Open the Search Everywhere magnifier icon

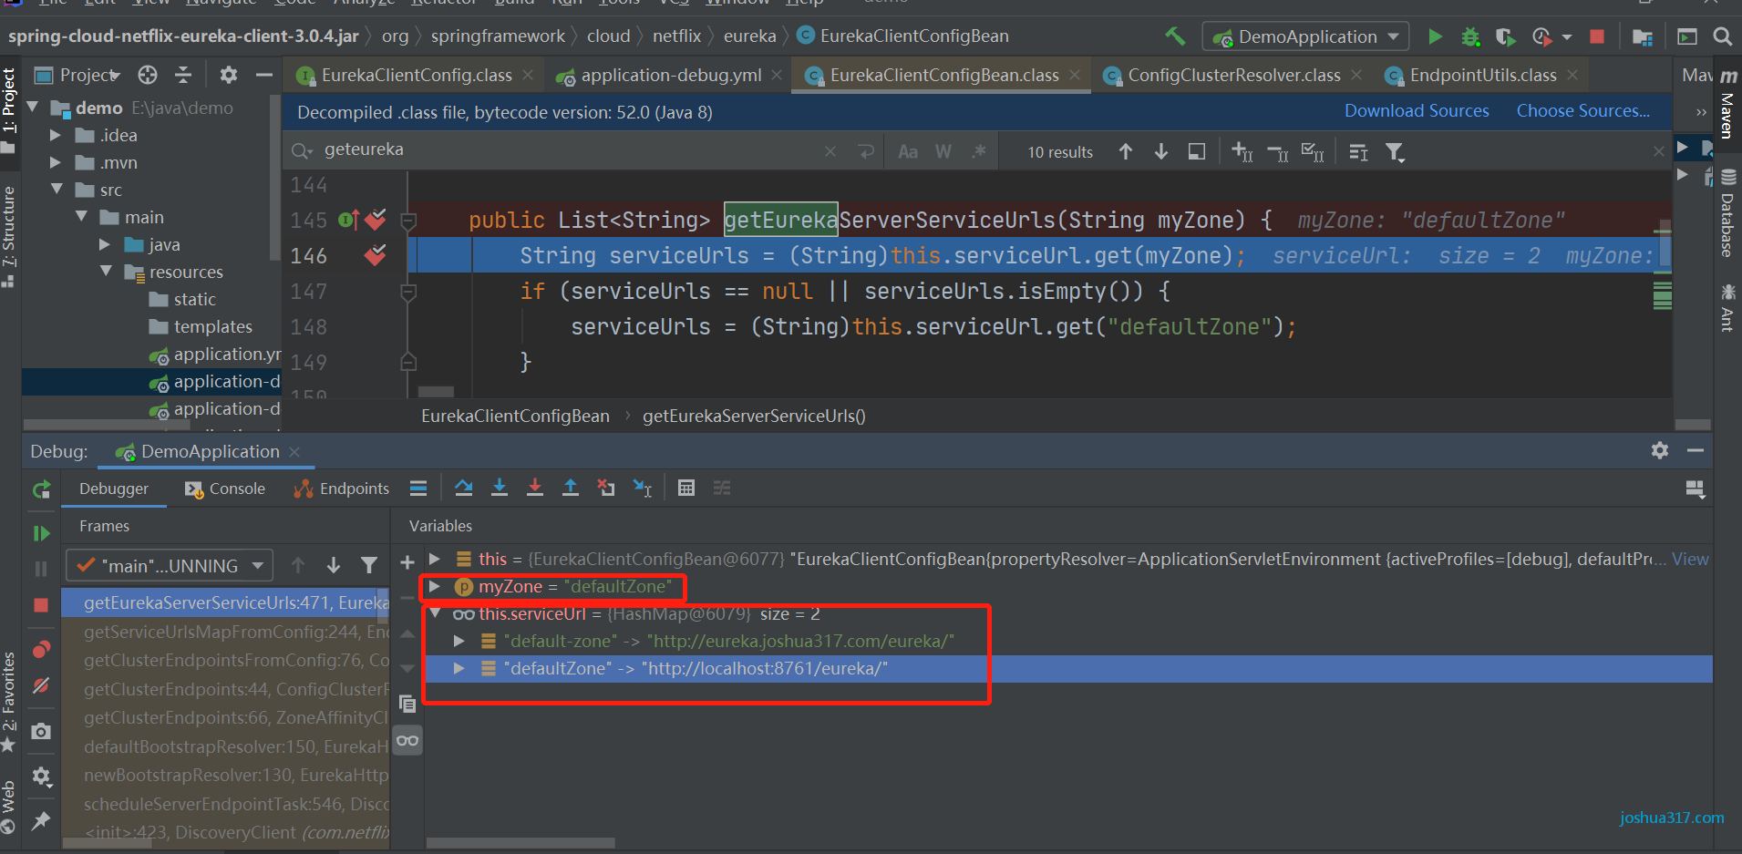tap(1722, 36)
